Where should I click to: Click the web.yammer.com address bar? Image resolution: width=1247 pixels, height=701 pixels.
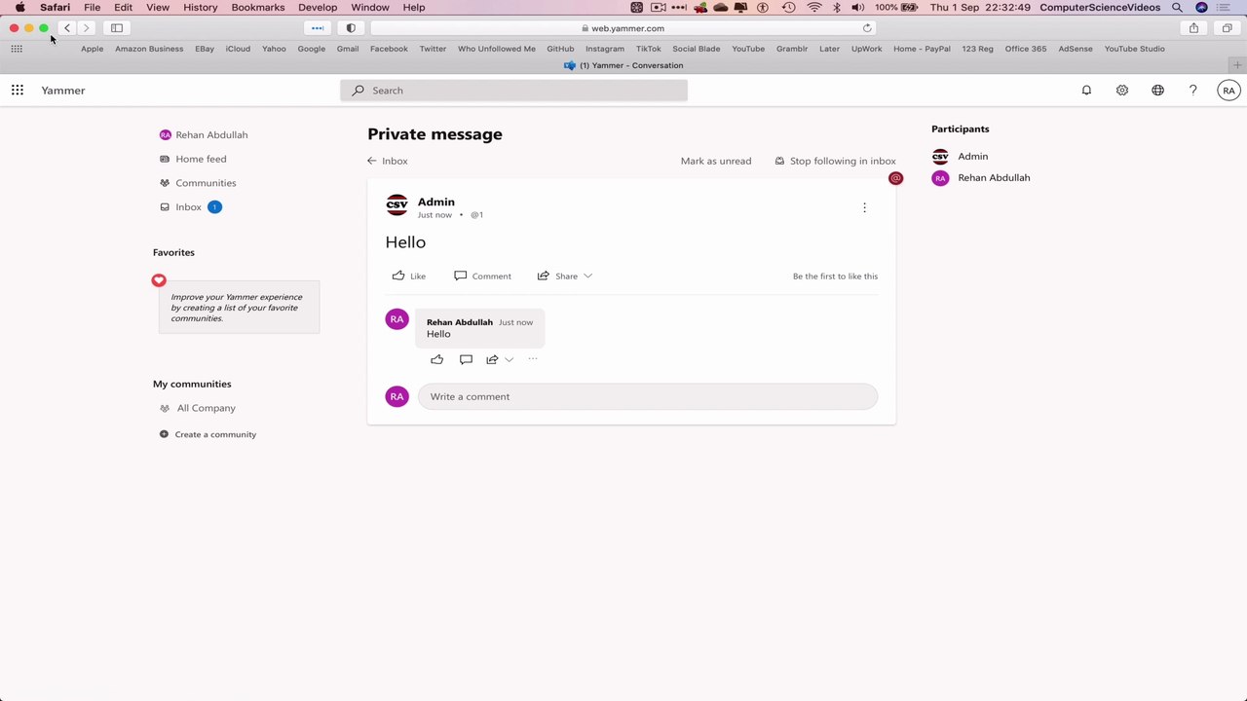(623, 28)
